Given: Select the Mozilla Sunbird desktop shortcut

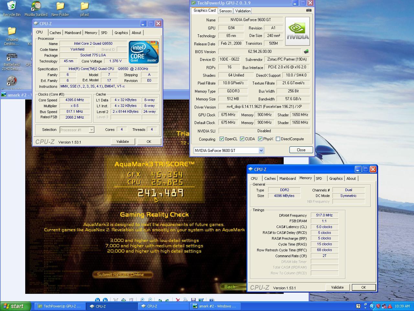Looking at the screenshot, I should 36,9.
